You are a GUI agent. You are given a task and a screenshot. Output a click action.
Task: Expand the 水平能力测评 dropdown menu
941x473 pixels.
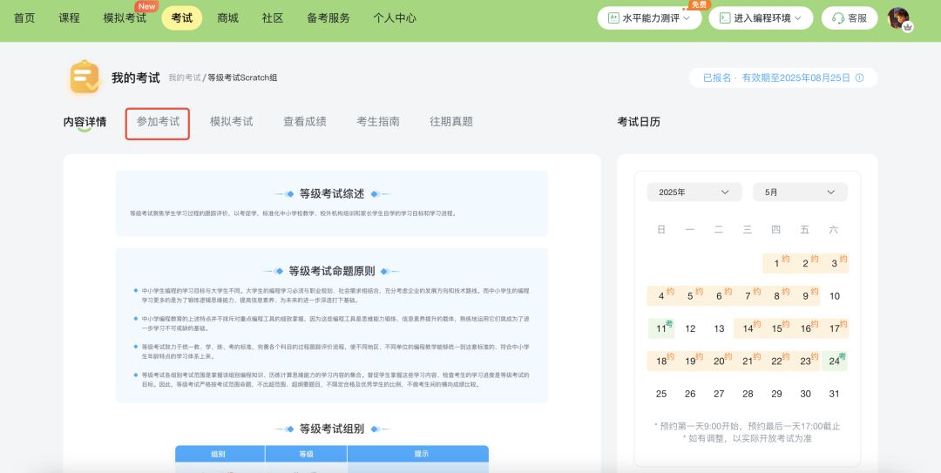(x=687, y=18)
